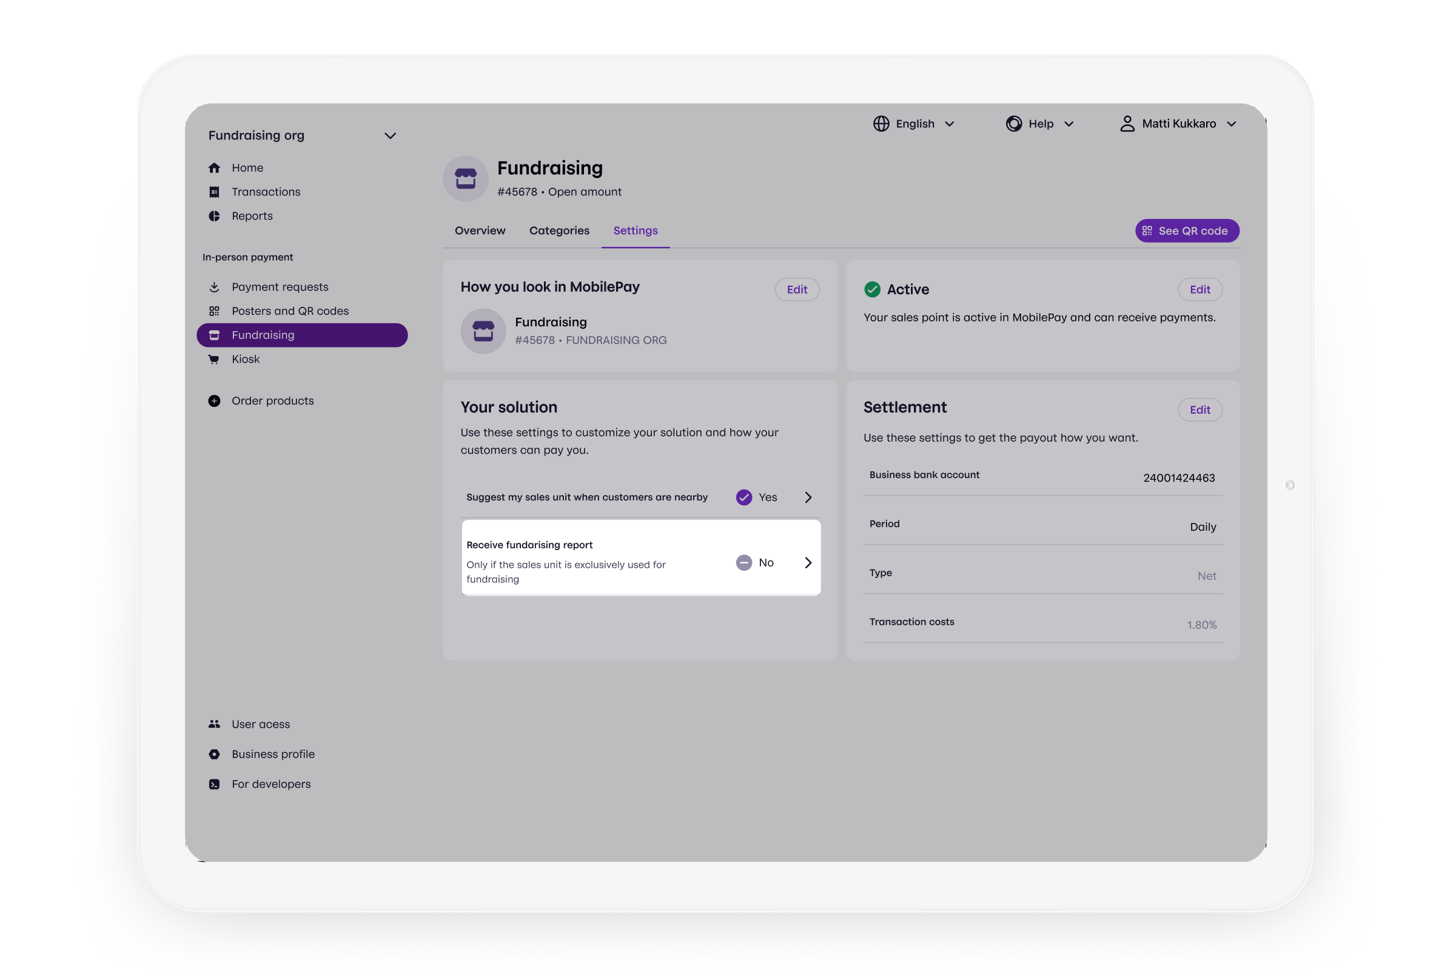Click the Posters and QR codes icon
The image size is (1456, 971).
[x=214, y=311]
